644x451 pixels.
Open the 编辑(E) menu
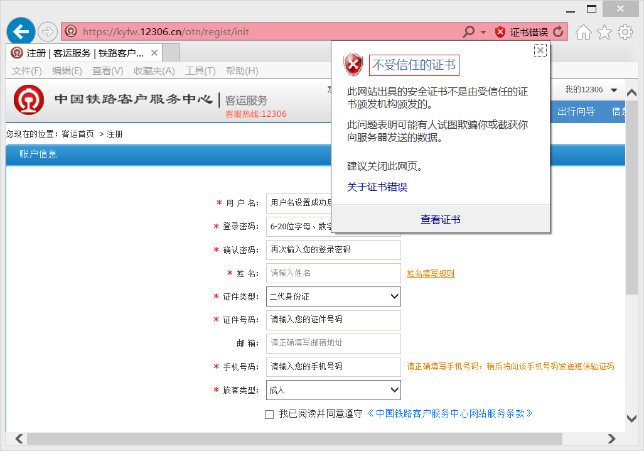[67, 71]
